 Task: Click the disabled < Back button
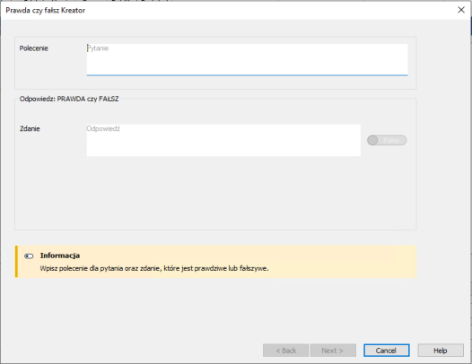click(285, 351)
